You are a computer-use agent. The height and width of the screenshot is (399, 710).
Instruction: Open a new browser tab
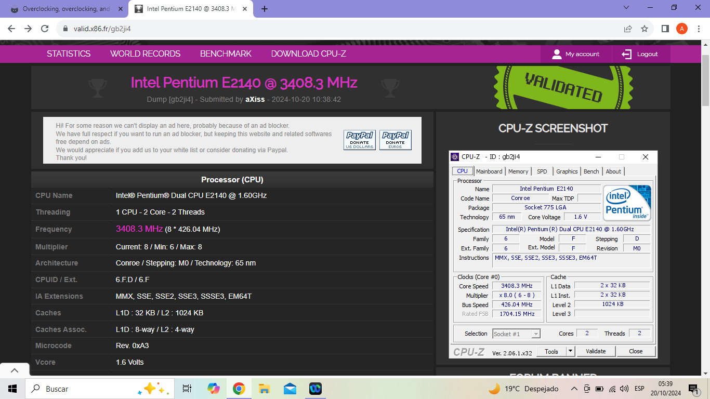(x=265, y=9)
